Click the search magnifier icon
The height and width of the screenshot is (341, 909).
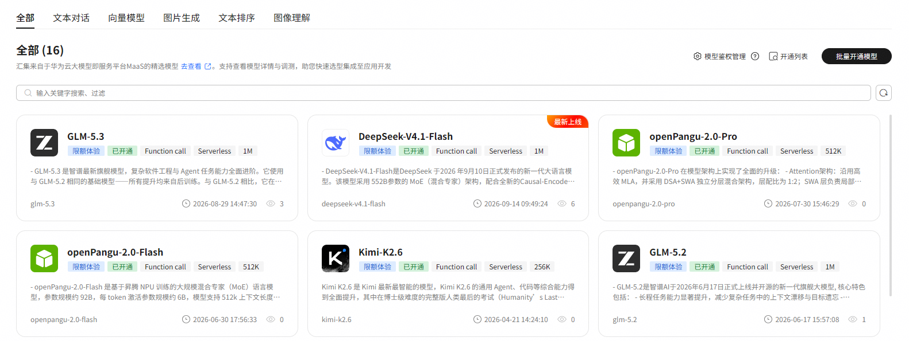pyautogui.click(x=28, y=93)
